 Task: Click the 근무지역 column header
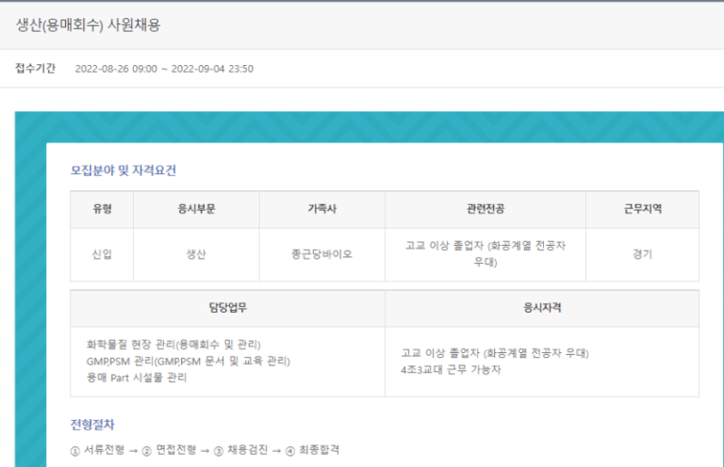coord(642,209)
